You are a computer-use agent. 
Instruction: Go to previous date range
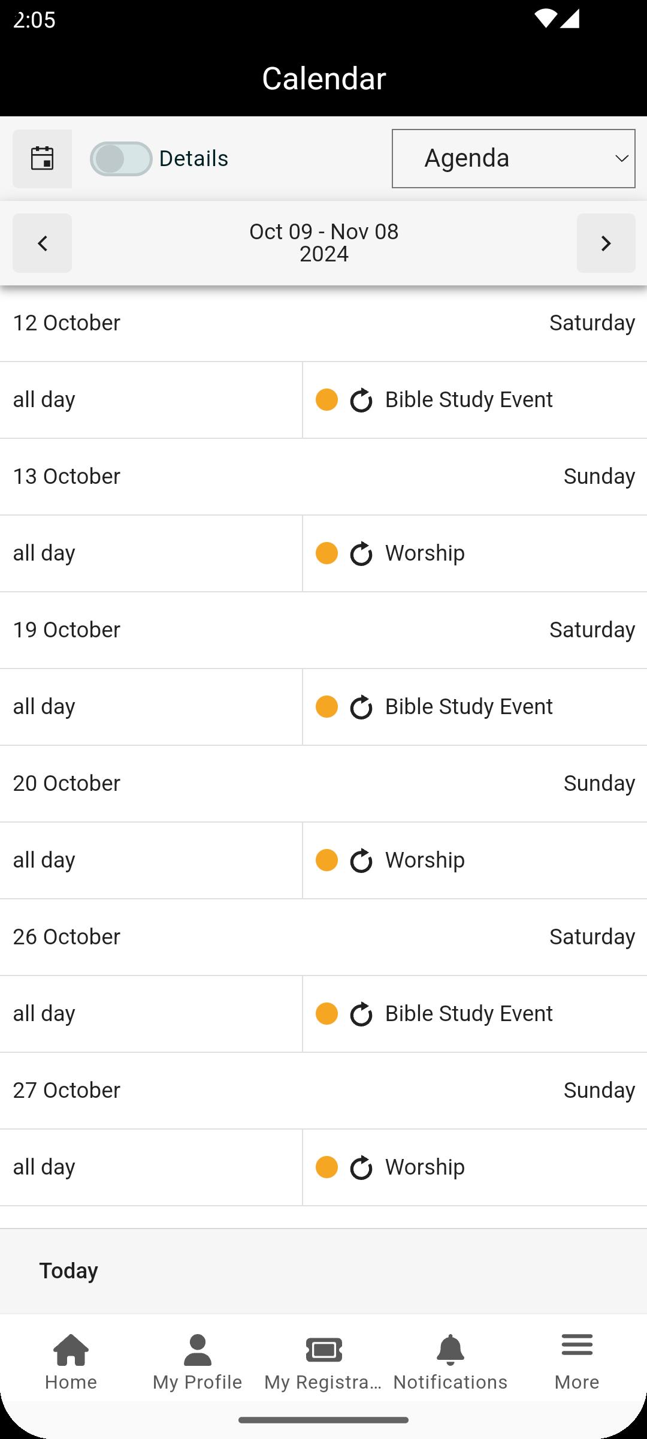[x=42, y=243]
